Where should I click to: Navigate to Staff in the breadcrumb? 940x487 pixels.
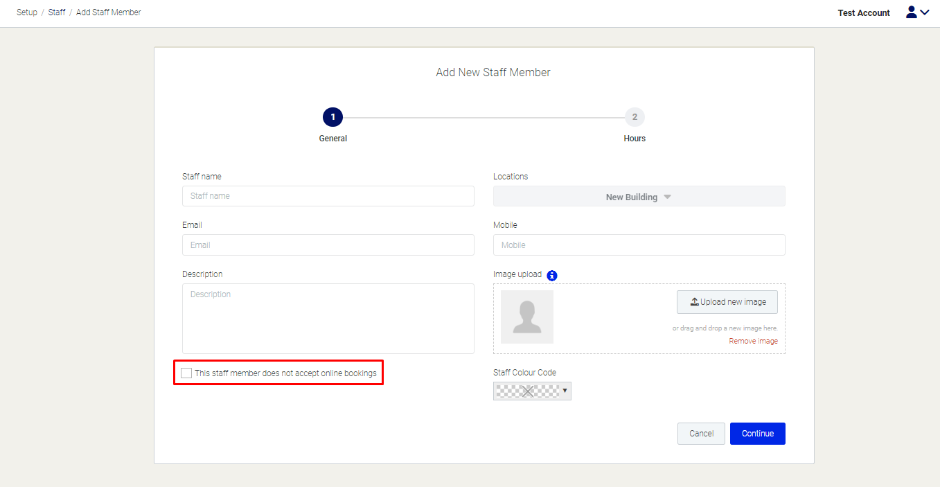click(57, 12)
